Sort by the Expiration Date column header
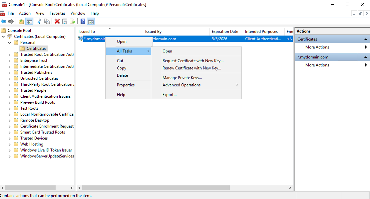 pyautogui.click(x=225, y=32)
